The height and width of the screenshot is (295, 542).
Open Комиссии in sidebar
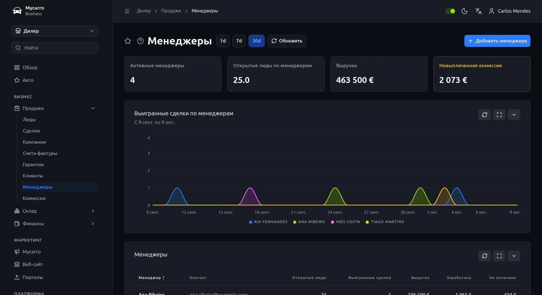point(34,198)
